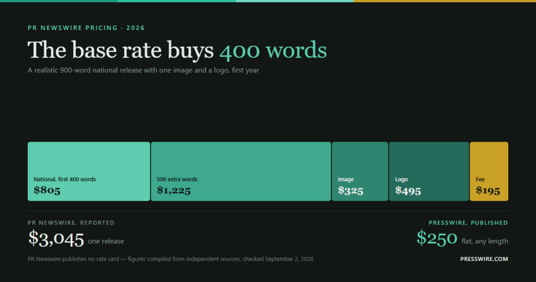
Task: Select the Logo $495 segment
Action: [x=429, y=171]
